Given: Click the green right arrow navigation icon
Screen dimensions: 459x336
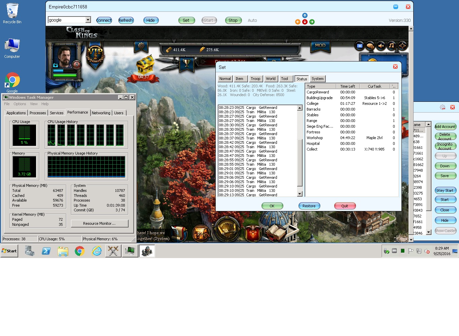Looking at the screenshot, I should coord(312,22).
